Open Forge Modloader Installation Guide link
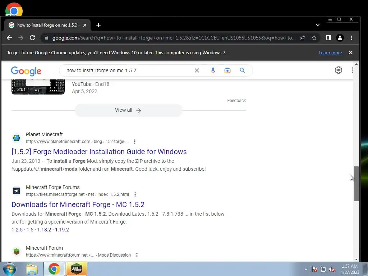 pyautogui.click(x=99, y=152)
